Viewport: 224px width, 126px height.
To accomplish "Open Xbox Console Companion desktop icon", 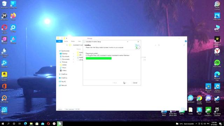I will point(208,111).
